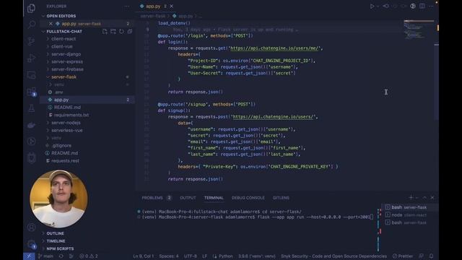Expand the OUTLINE section
The height and width of the screenshot is (260, 462).
55,233
